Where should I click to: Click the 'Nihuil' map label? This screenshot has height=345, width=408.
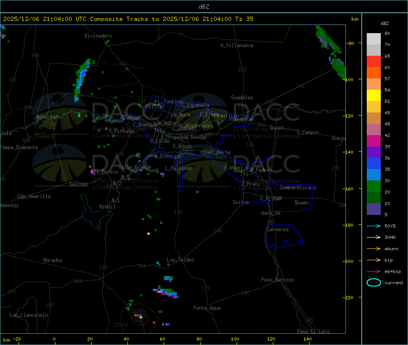pyautogui.click(x=107, y=207)
